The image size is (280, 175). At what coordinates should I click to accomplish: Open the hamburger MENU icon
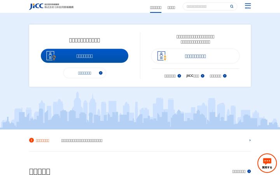click(248, 6)
